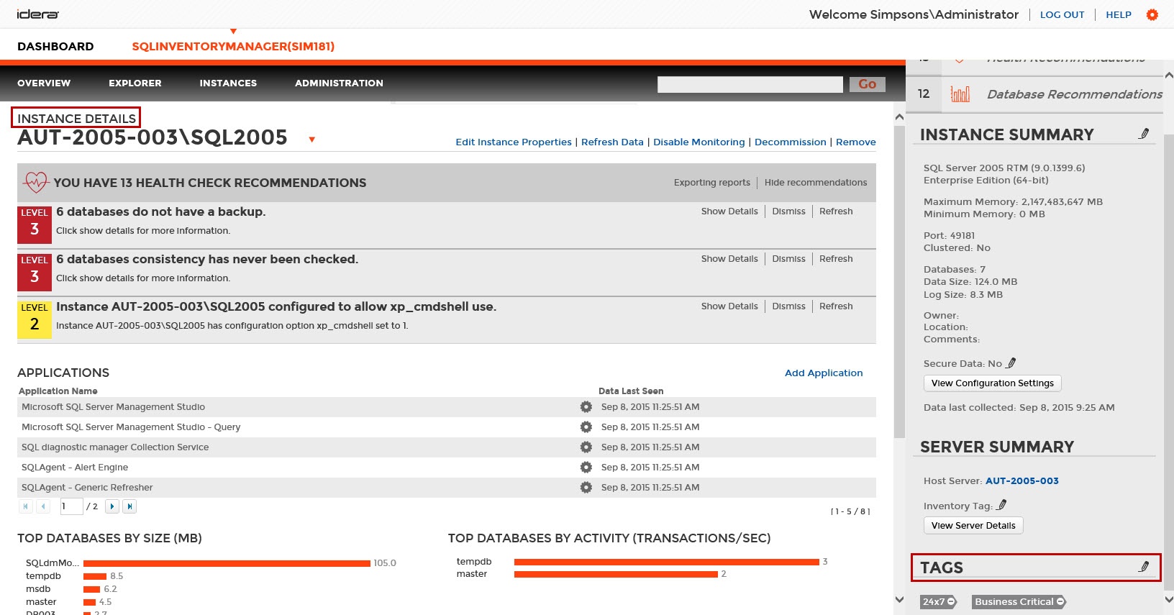Click the Refresh Data link
The image size is (1174, 615).
(x=612, y=142)
